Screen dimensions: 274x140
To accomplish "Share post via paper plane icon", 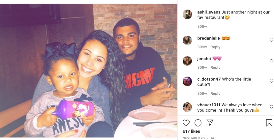I will (x=210, y=123).
